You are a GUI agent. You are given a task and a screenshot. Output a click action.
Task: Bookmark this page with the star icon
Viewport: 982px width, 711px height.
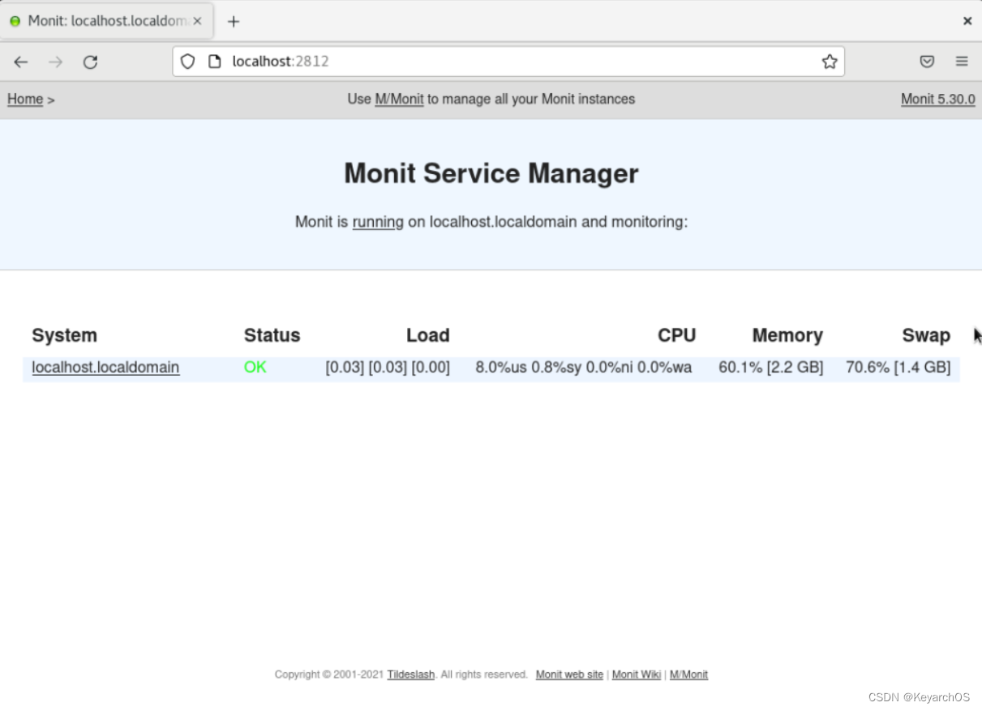(x=829, y=62)
